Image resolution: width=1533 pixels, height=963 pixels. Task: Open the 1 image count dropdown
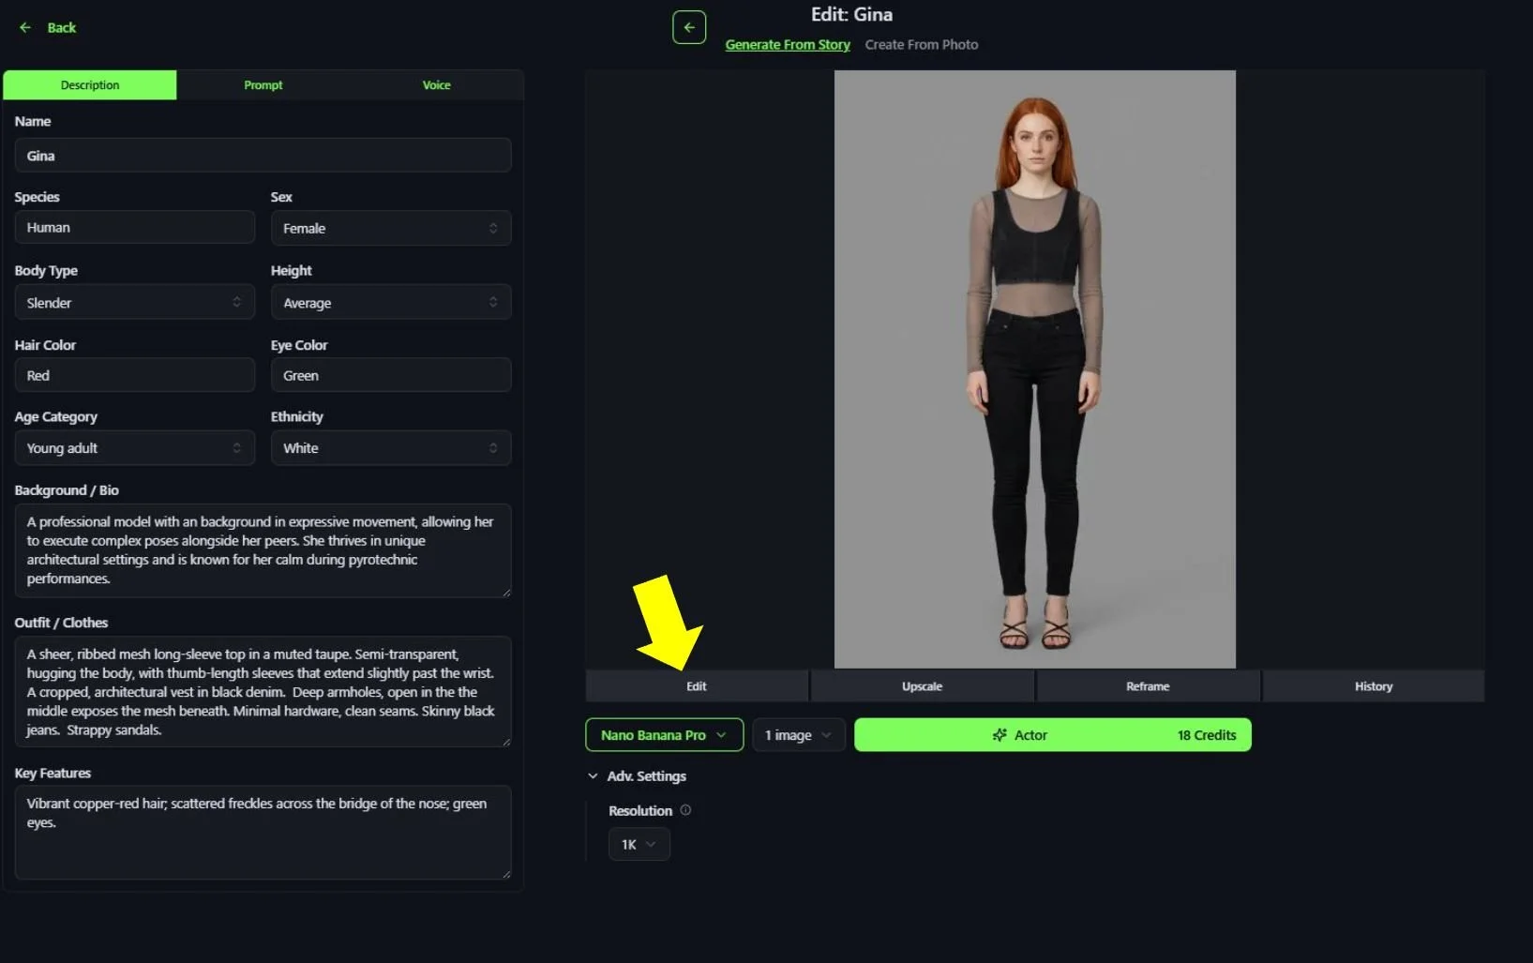click(x=797, y=735)
